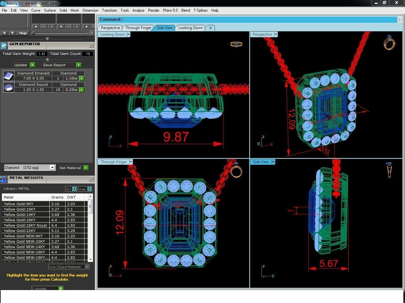Viewport: 405px width, 303px height.
Task: Click command history up arrow at right
Action: (400, 18)
